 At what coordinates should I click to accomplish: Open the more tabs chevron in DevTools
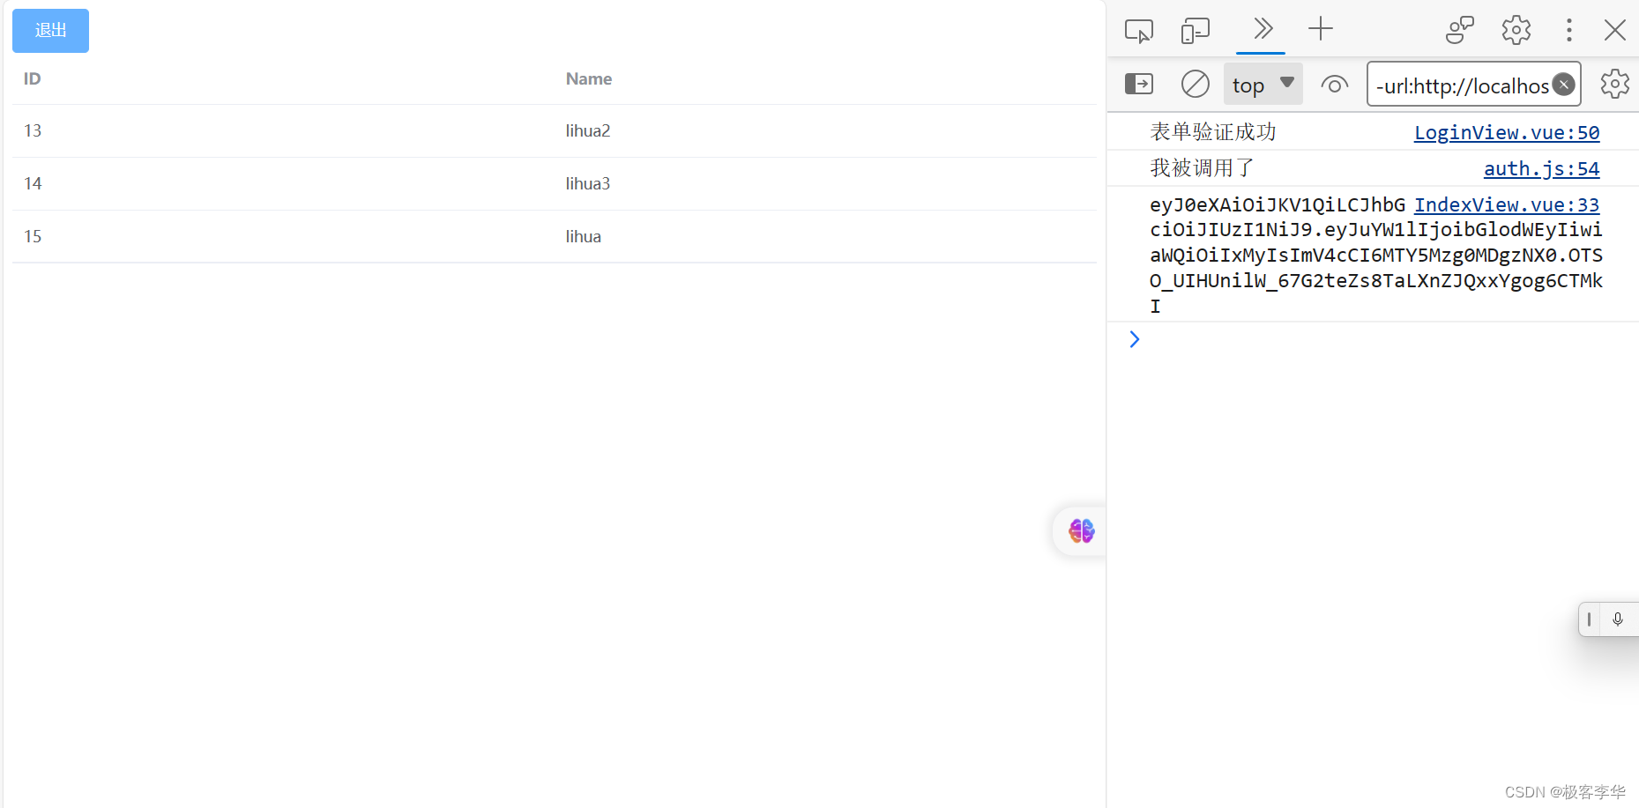(1263, 29)
